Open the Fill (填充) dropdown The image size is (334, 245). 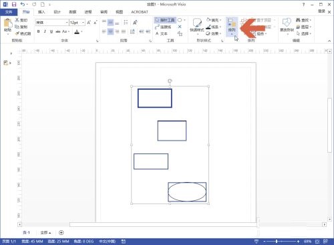213,20
